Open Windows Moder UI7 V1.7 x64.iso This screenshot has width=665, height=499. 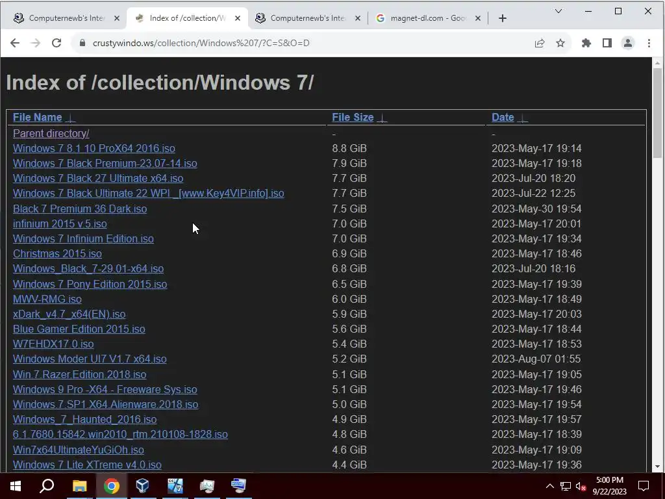(x=90, y=359)
